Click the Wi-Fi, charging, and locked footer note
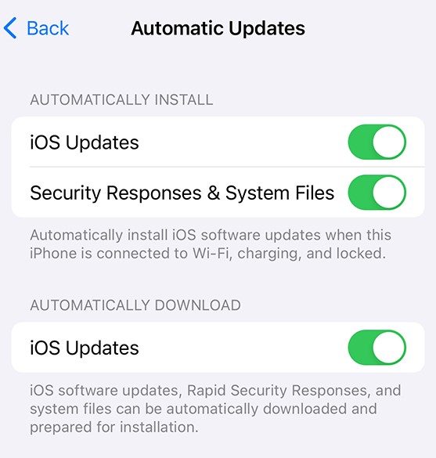436x458 pixels. coord(211,244)
